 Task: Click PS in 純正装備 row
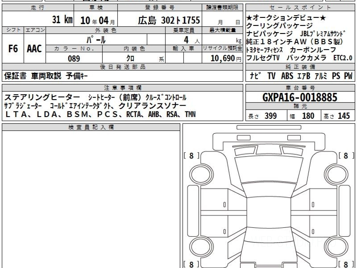click(x=336, y=76)
